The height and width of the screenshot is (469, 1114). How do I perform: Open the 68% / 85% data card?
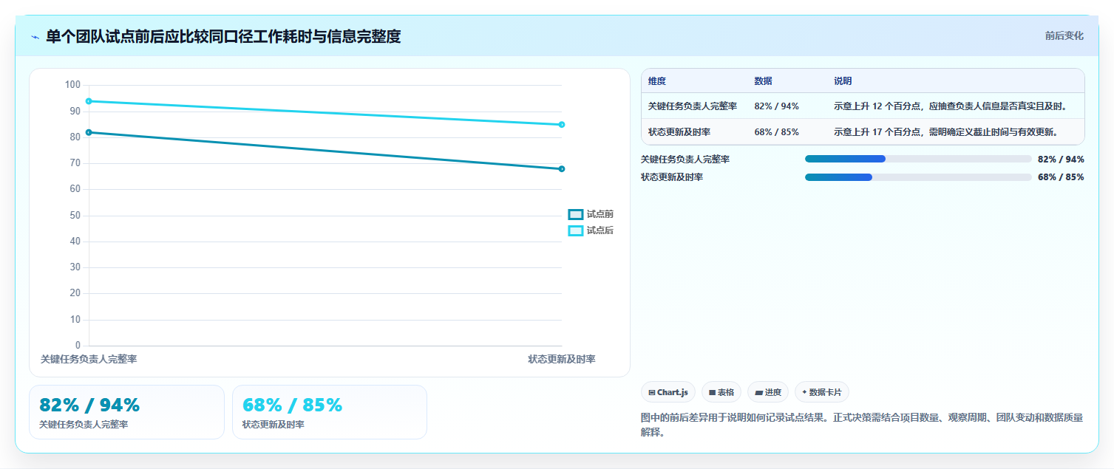pos(330,412)
